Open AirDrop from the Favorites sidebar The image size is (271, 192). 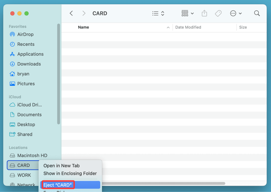[x=25, y=34]
